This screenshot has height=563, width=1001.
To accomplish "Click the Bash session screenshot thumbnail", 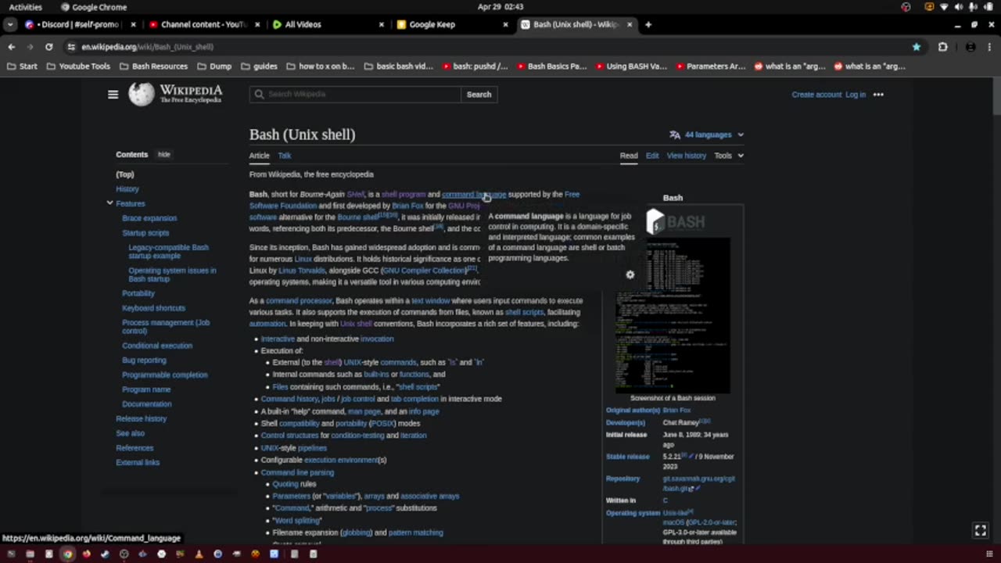I will point(673,315).
